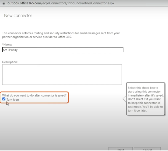Click the padlock icon in address bar
This screenshot has width=168, height=151.
tap(3, 3)
